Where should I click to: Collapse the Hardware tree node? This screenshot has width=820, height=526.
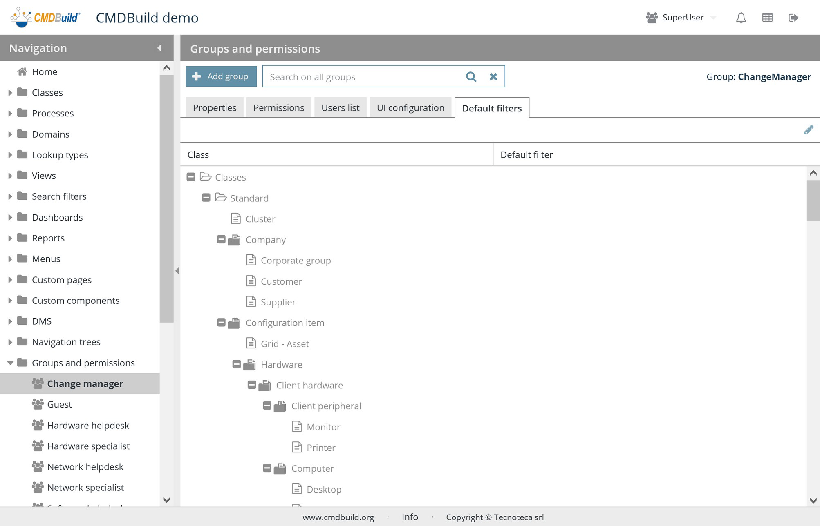point(237,364)
